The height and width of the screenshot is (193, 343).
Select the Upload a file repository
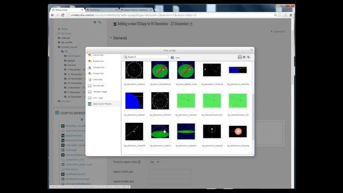(99, 68)
